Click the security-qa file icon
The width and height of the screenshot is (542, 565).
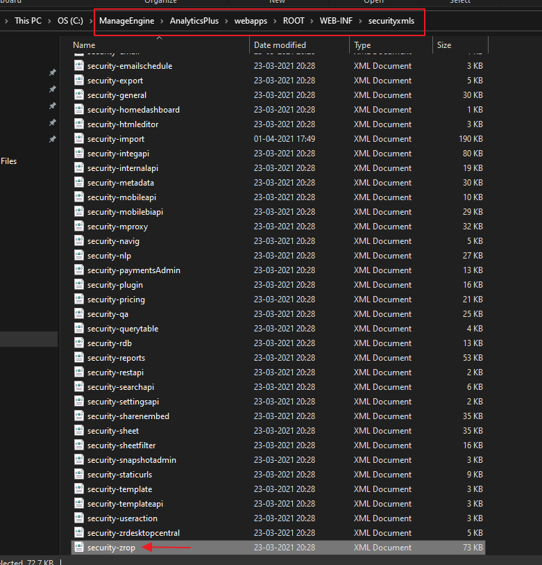pyautogui.click(x=79, y=313)
